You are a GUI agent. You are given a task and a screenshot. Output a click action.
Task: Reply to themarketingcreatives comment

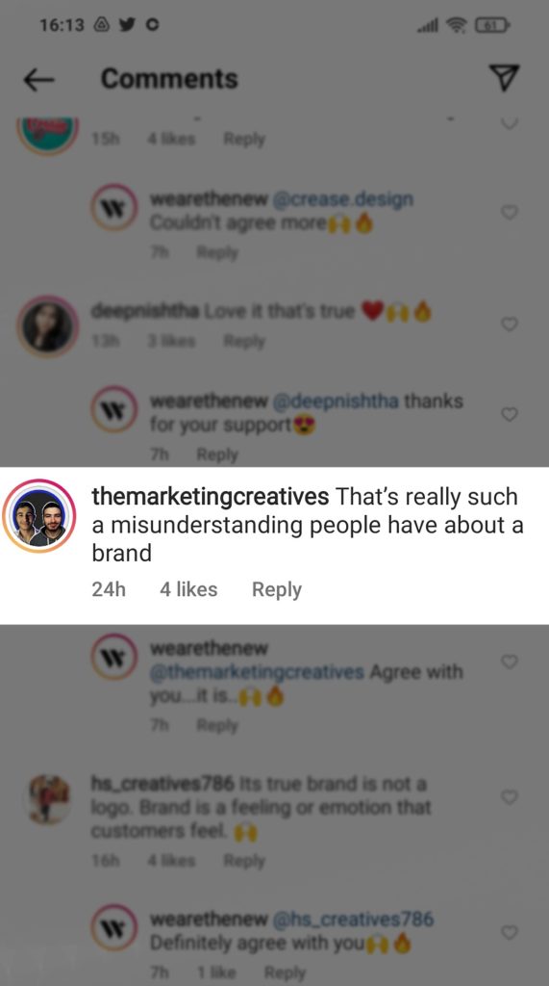tap(276, 590)
